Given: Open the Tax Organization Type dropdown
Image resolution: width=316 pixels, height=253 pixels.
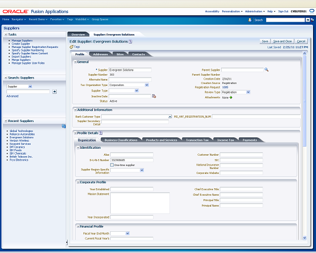Looking at the screenshot, I should 147,85.
